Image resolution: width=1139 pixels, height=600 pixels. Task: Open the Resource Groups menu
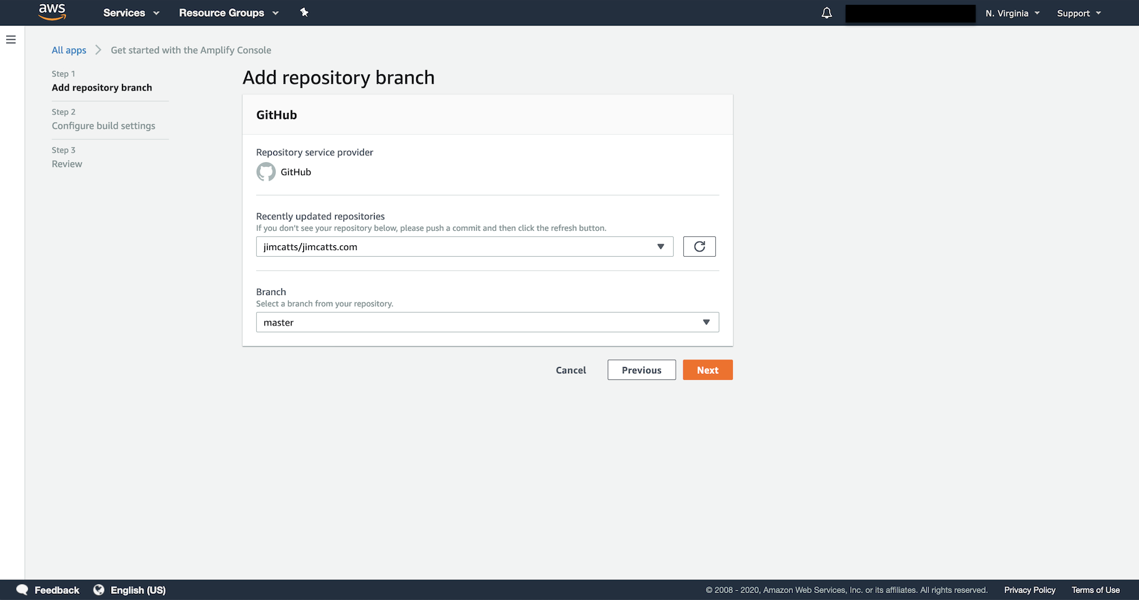(x=229, y=13)
